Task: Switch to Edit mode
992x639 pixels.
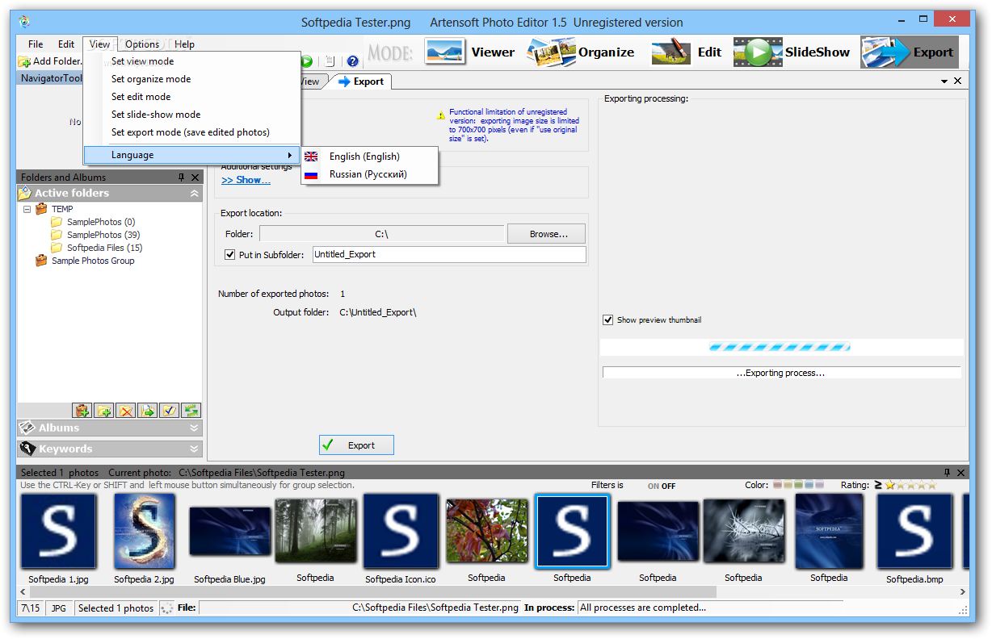Action: pyautogui.click(x=687, y=52)
